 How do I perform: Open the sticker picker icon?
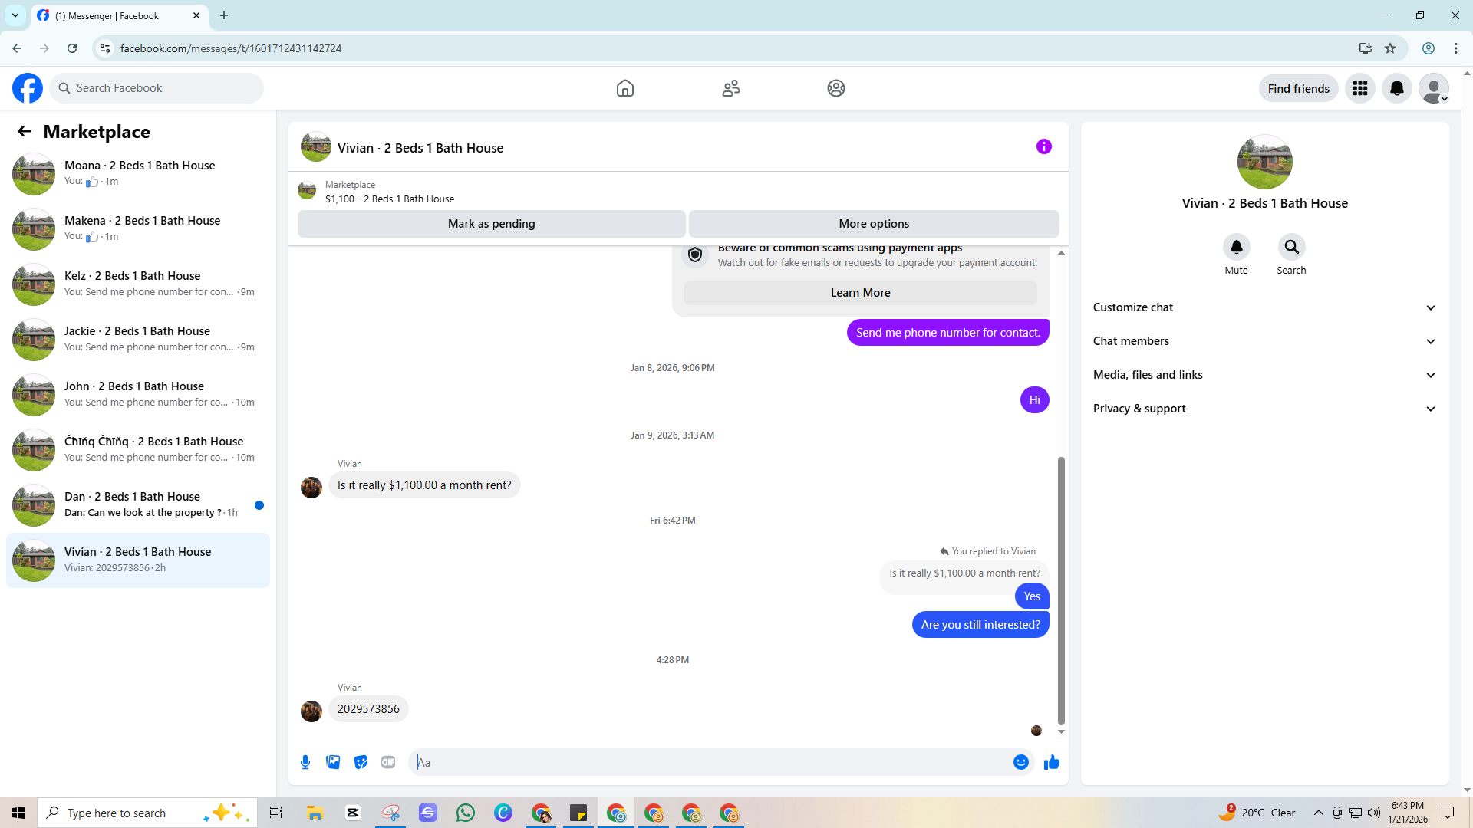(x=361, y=762)
